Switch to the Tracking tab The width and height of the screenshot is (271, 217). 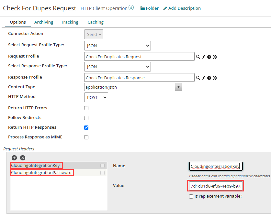coord(70,22)
